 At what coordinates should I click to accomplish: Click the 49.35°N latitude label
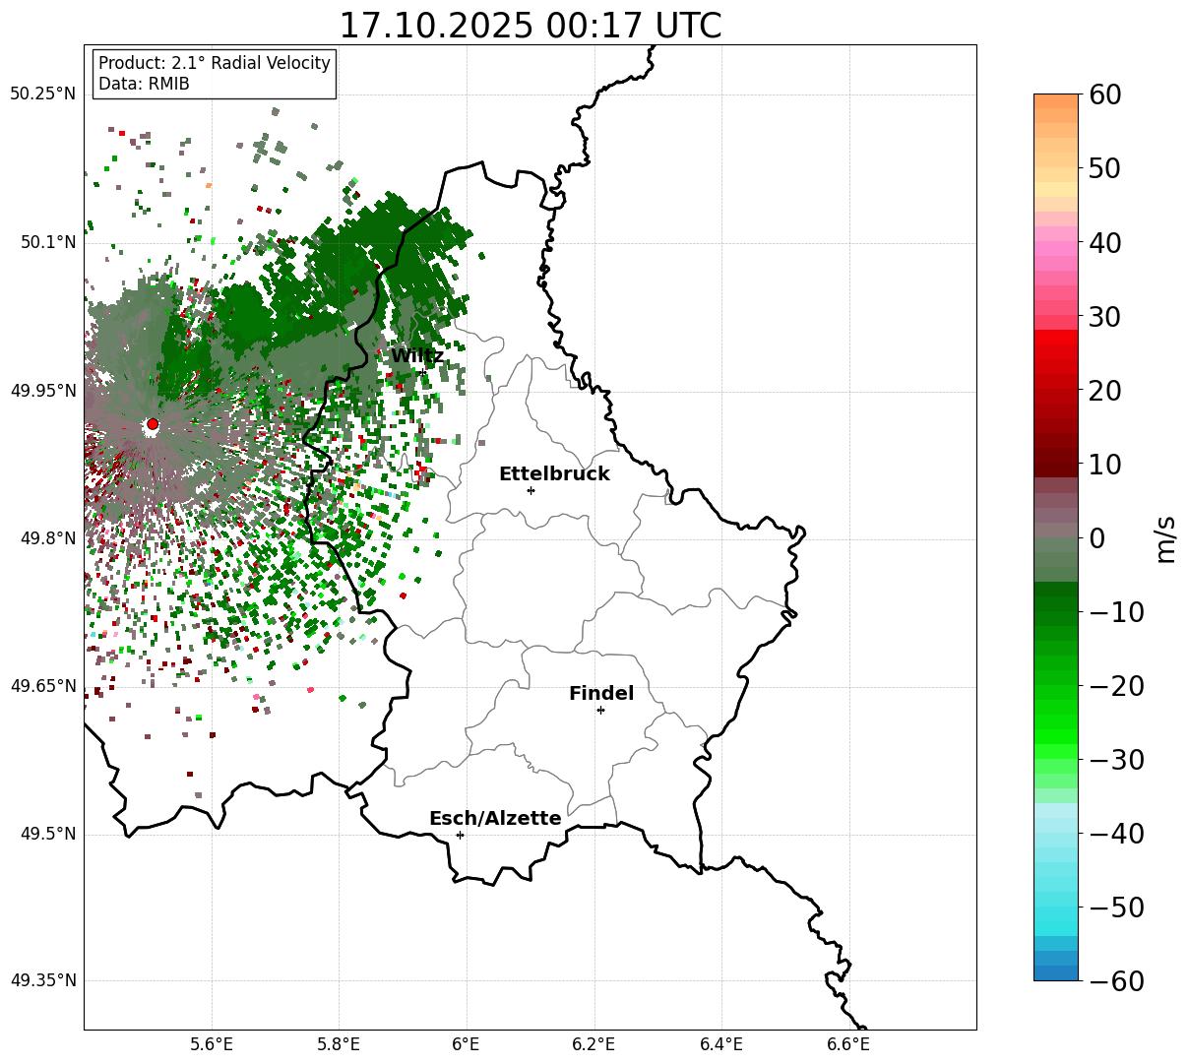[x=43, y=980]
